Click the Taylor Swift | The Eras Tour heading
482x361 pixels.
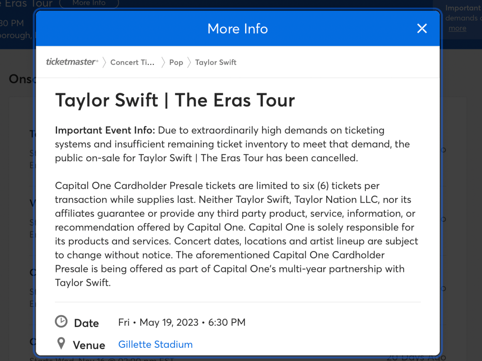point(175,100)
